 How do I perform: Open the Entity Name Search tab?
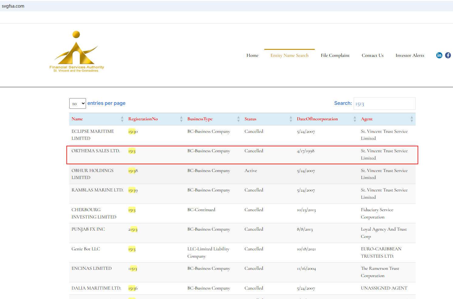pos(289,55)
